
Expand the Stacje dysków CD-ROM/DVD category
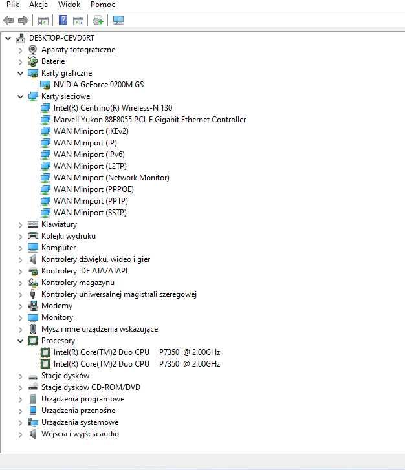click(x=20, y=387)
